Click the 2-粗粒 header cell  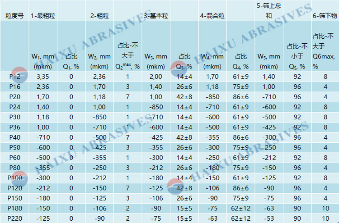pos(99,15)
